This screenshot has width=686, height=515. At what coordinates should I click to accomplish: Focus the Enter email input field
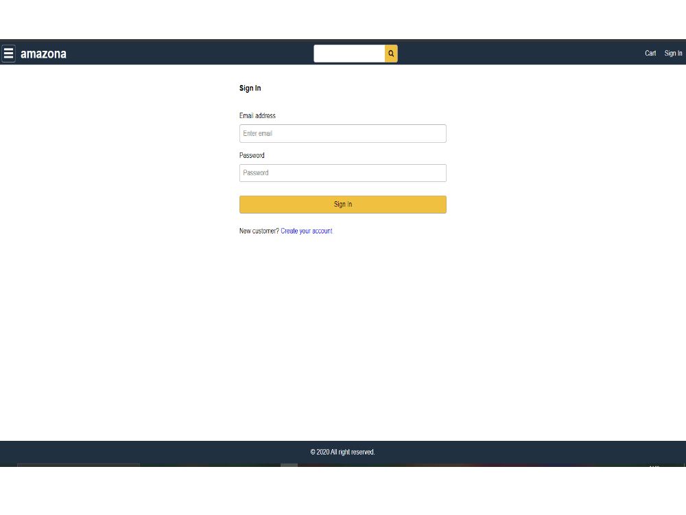(x=342, y=133)
